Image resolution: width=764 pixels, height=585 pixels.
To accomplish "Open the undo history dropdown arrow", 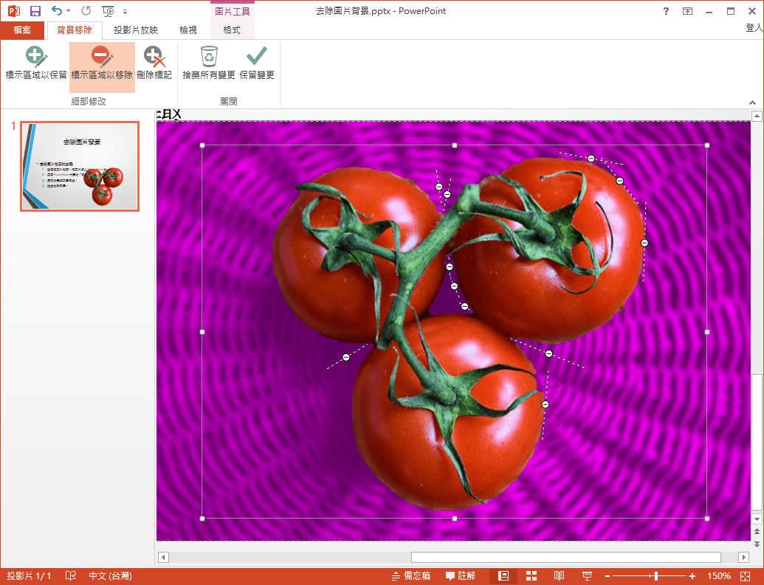I will click(x=68, y=11).
